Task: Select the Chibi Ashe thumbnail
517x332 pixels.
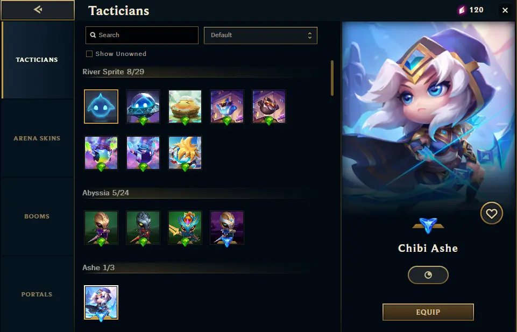Action: click(x=101, y=302)
